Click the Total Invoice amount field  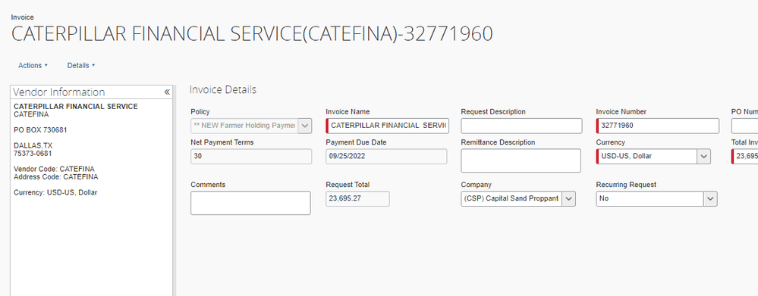click(744, 157)
